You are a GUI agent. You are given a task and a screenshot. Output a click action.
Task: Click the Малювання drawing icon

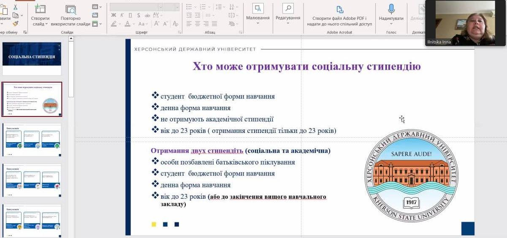258,9
